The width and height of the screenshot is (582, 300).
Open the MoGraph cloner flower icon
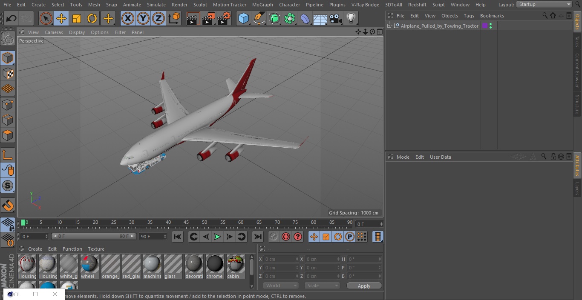pyautogui.click(x=290, y=18)
